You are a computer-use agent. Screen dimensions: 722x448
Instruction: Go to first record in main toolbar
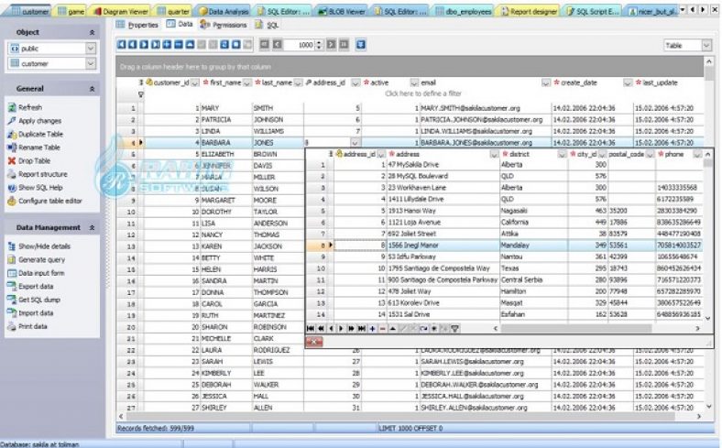[122, 45]
